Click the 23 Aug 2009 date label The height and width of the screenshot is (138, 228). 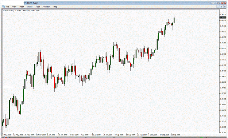coord(142,135)
